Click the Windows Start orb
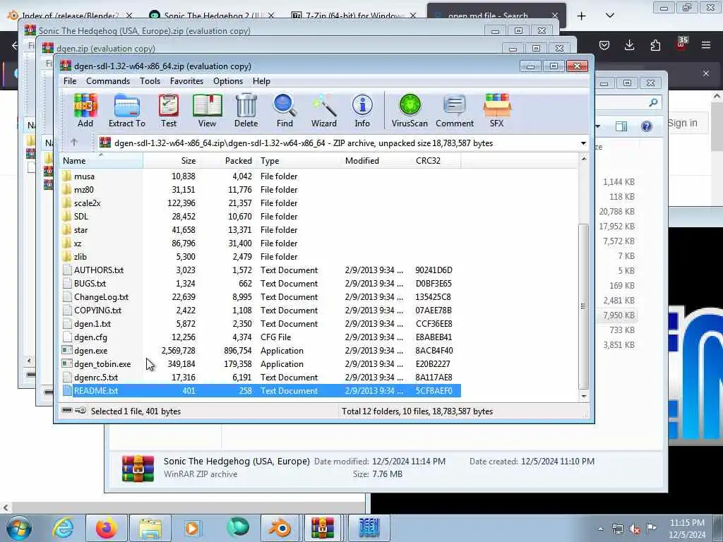723x542 pixels. click(18, 528)
